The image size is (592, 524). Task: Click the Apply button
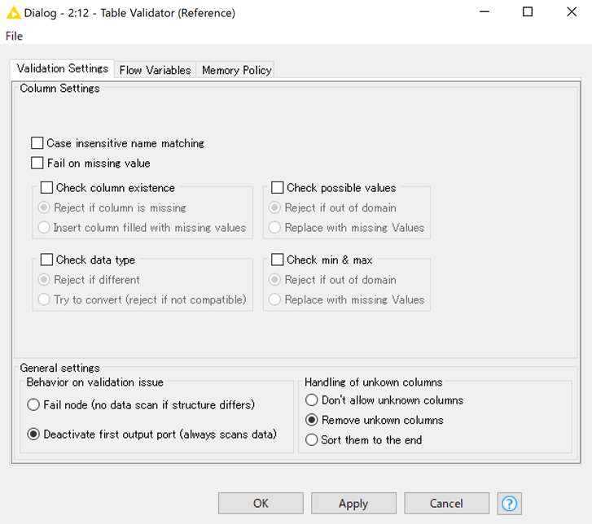pos(353,503)
